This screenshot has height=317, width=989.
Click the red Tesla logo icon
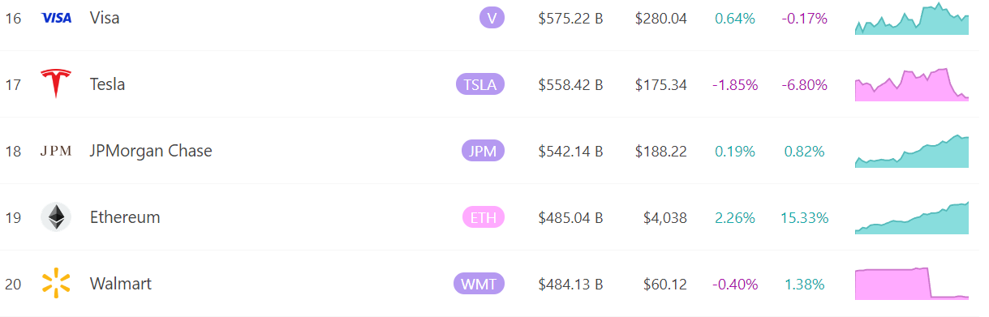click(56, 84)
